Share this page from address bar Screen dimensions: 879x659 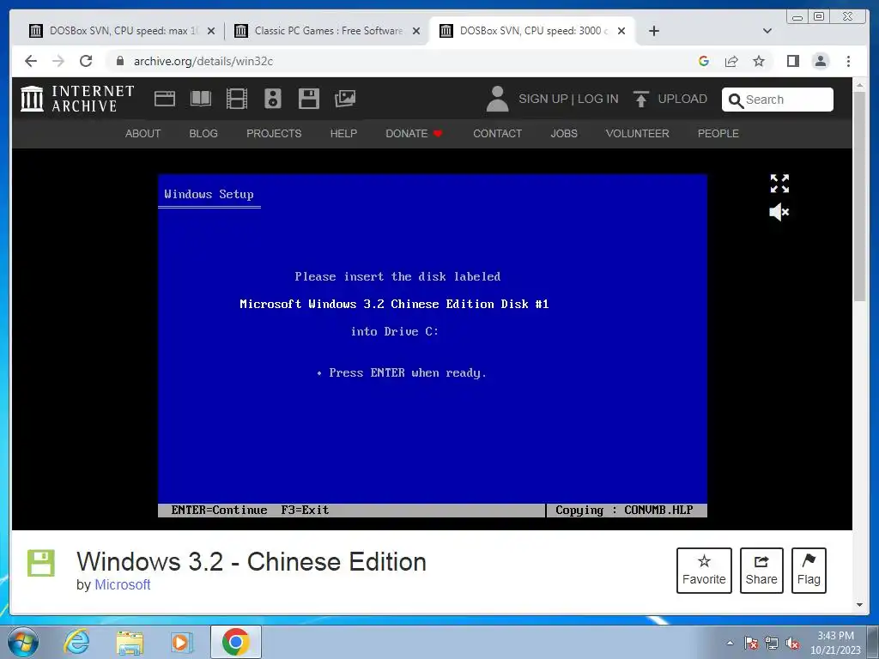(731, 61)
